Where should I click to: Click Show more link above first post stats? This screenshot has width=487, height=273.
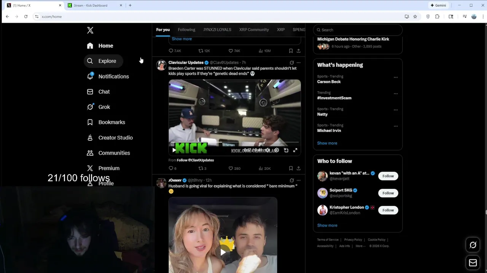181,39
